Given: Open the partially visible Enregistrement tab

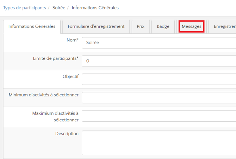Looking at the screenshot, I should point(224,26).
